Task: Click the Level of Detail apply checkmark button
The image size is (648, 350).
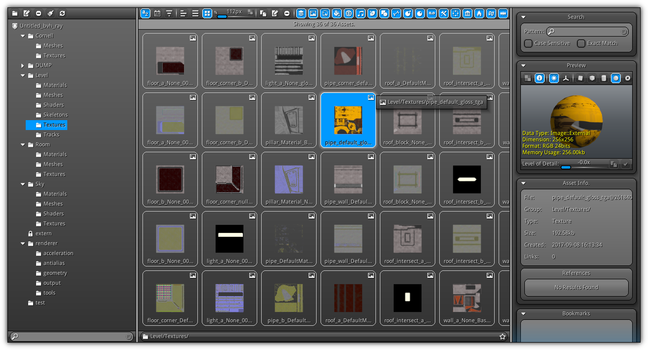Action: click(x=626, y=164)
